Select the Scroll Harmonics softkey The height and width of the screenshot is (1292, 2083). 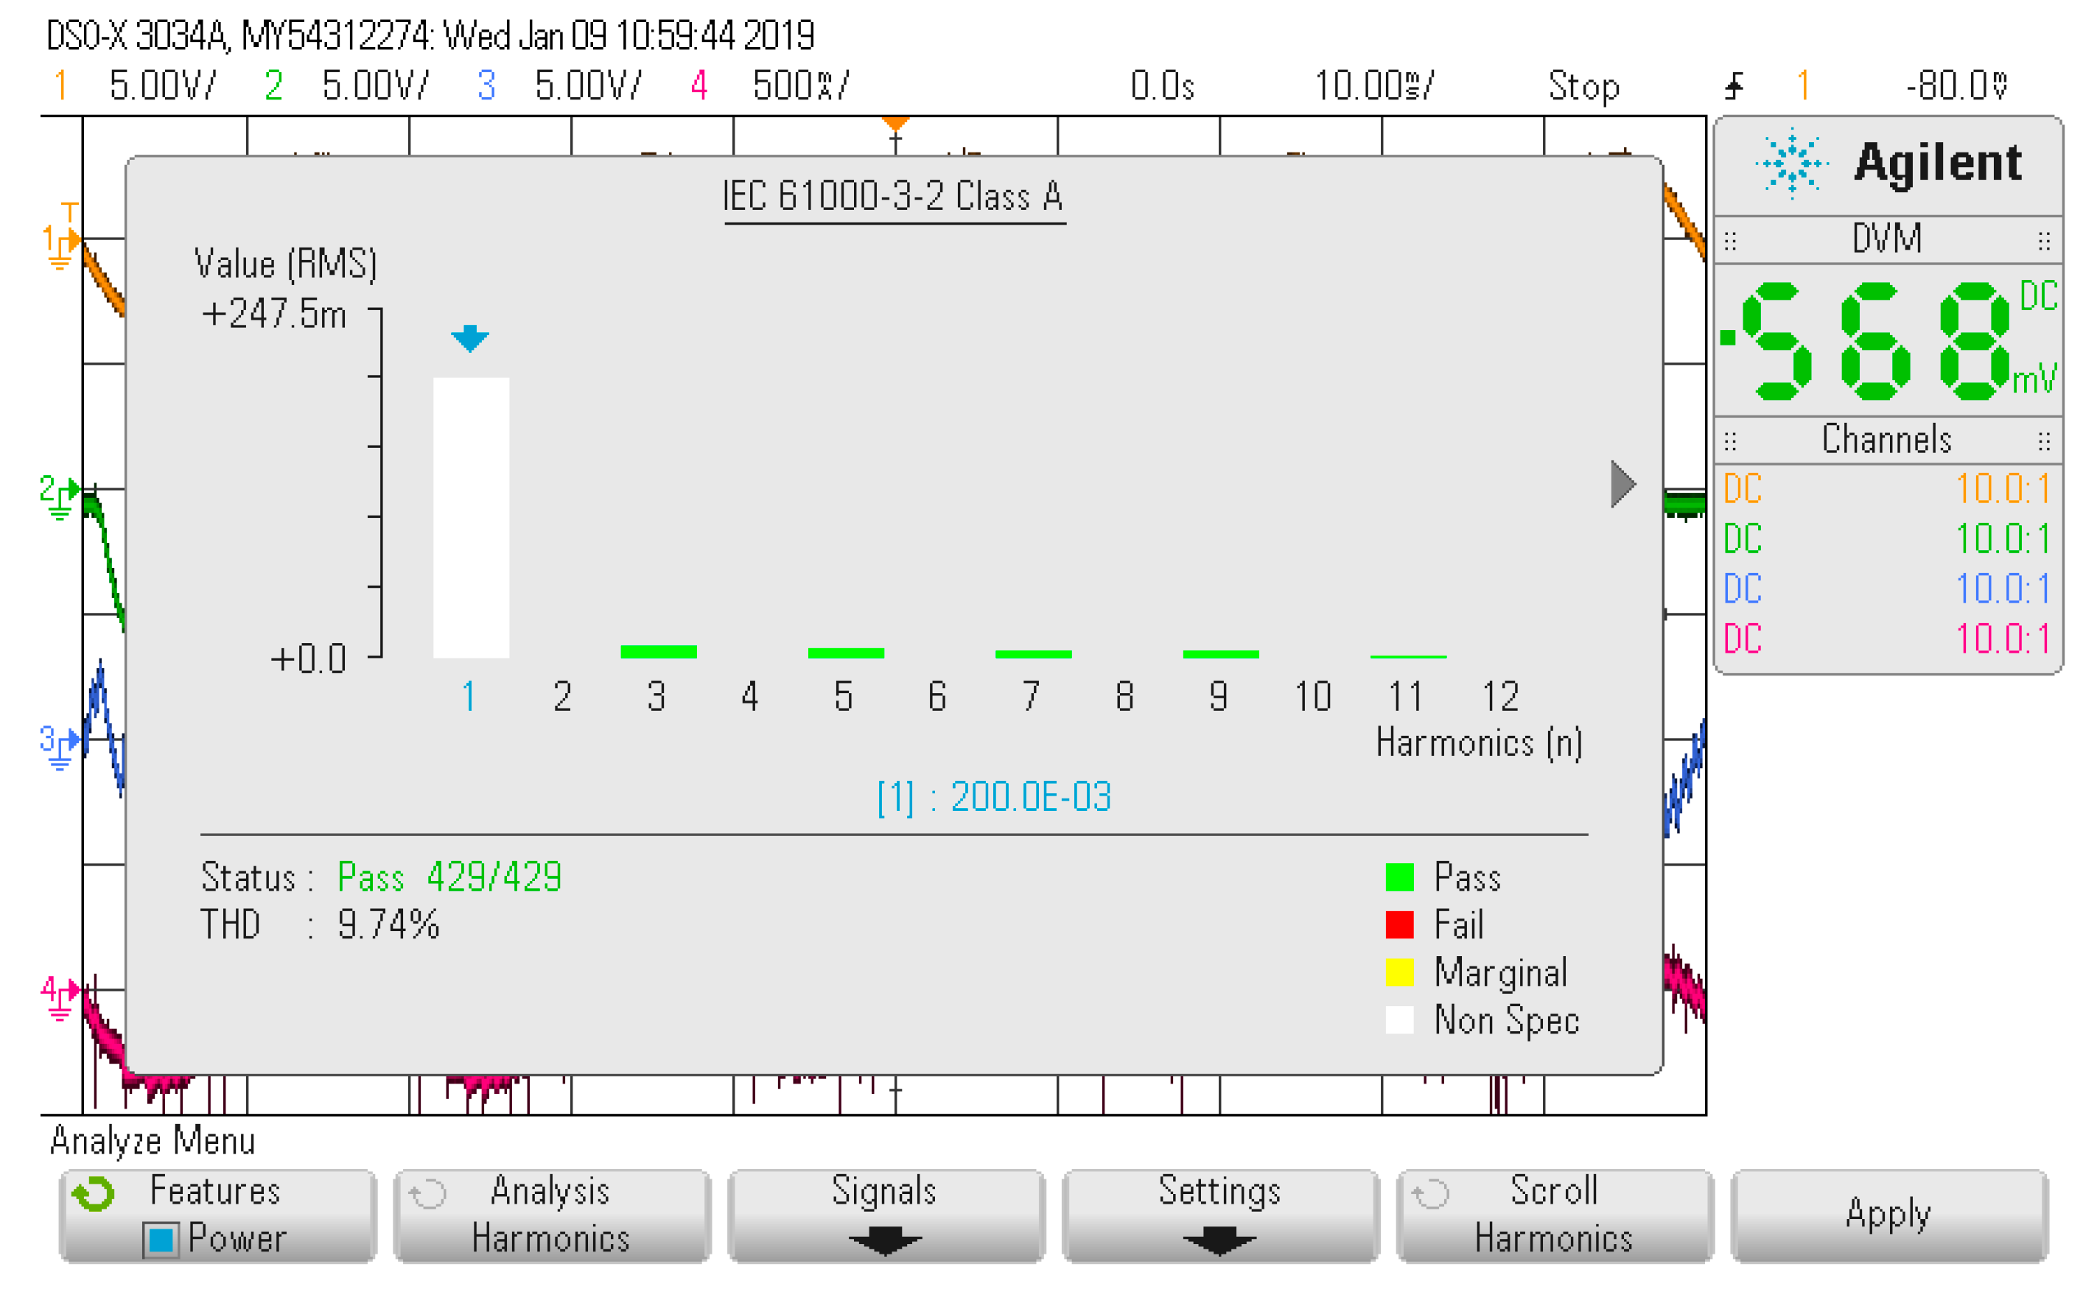click(1553, 1215)
